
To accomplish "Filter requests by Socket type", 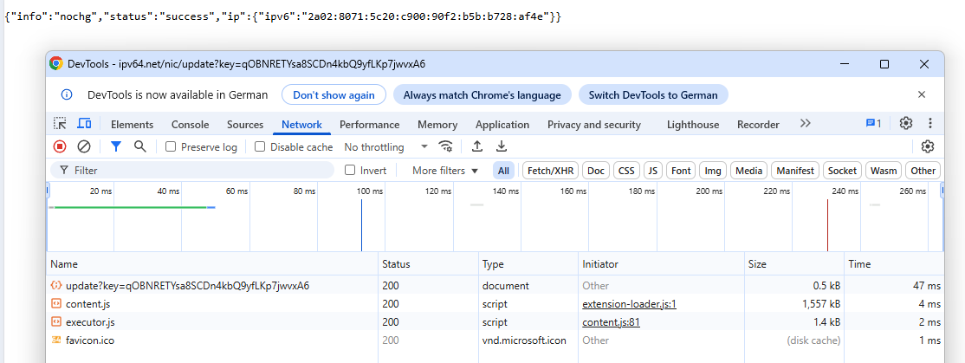I will click(843, 171).
